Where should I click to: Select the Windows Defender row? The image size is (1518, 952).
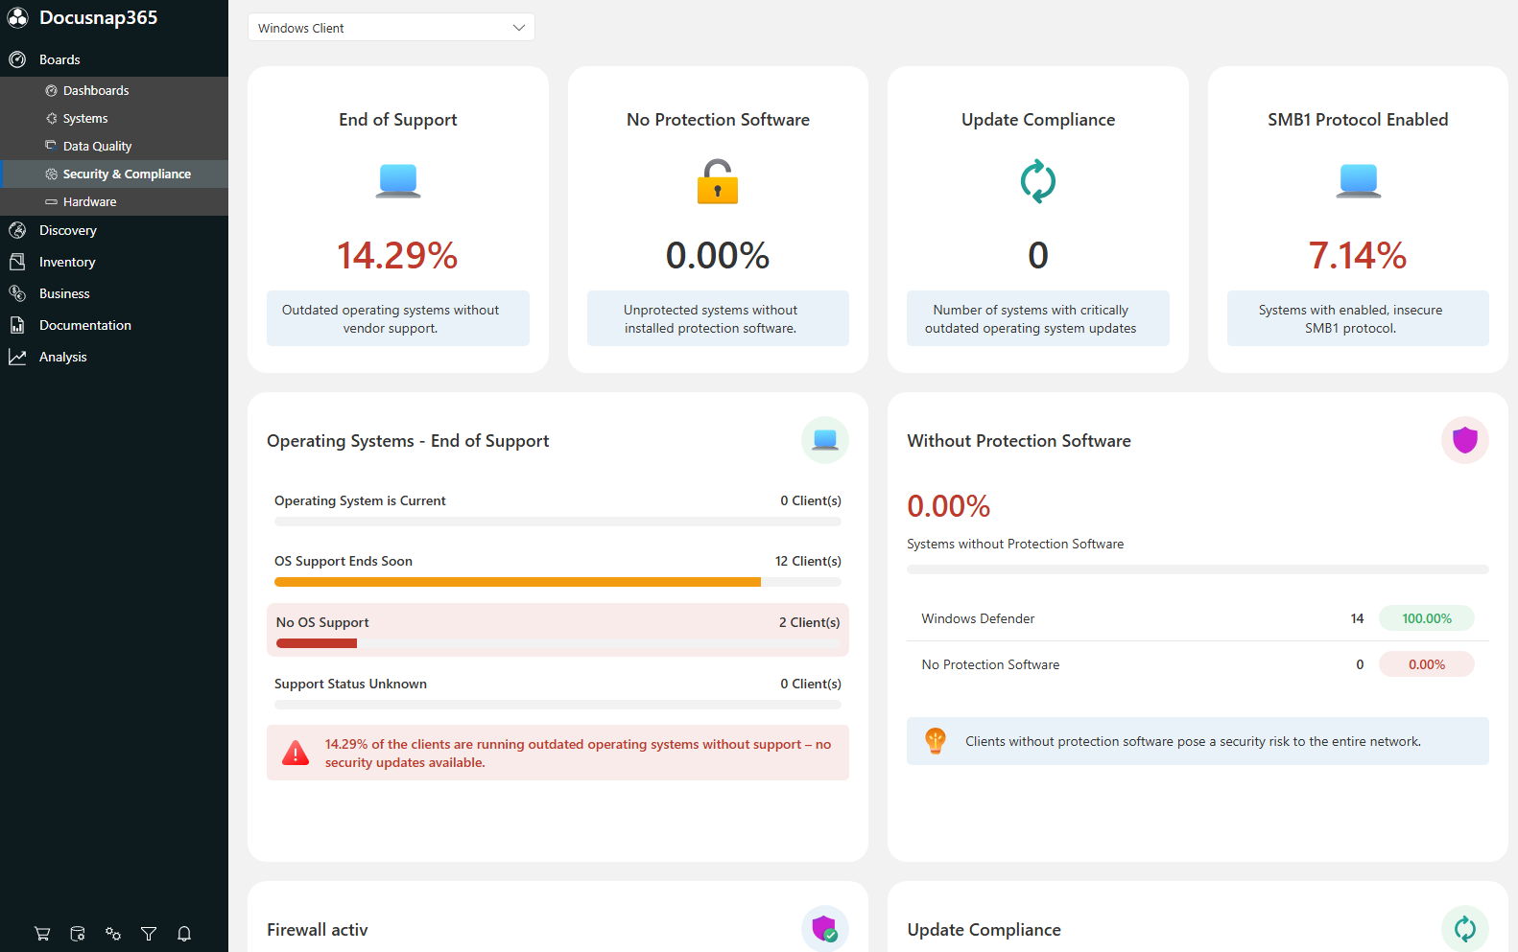click(1198, 618)
